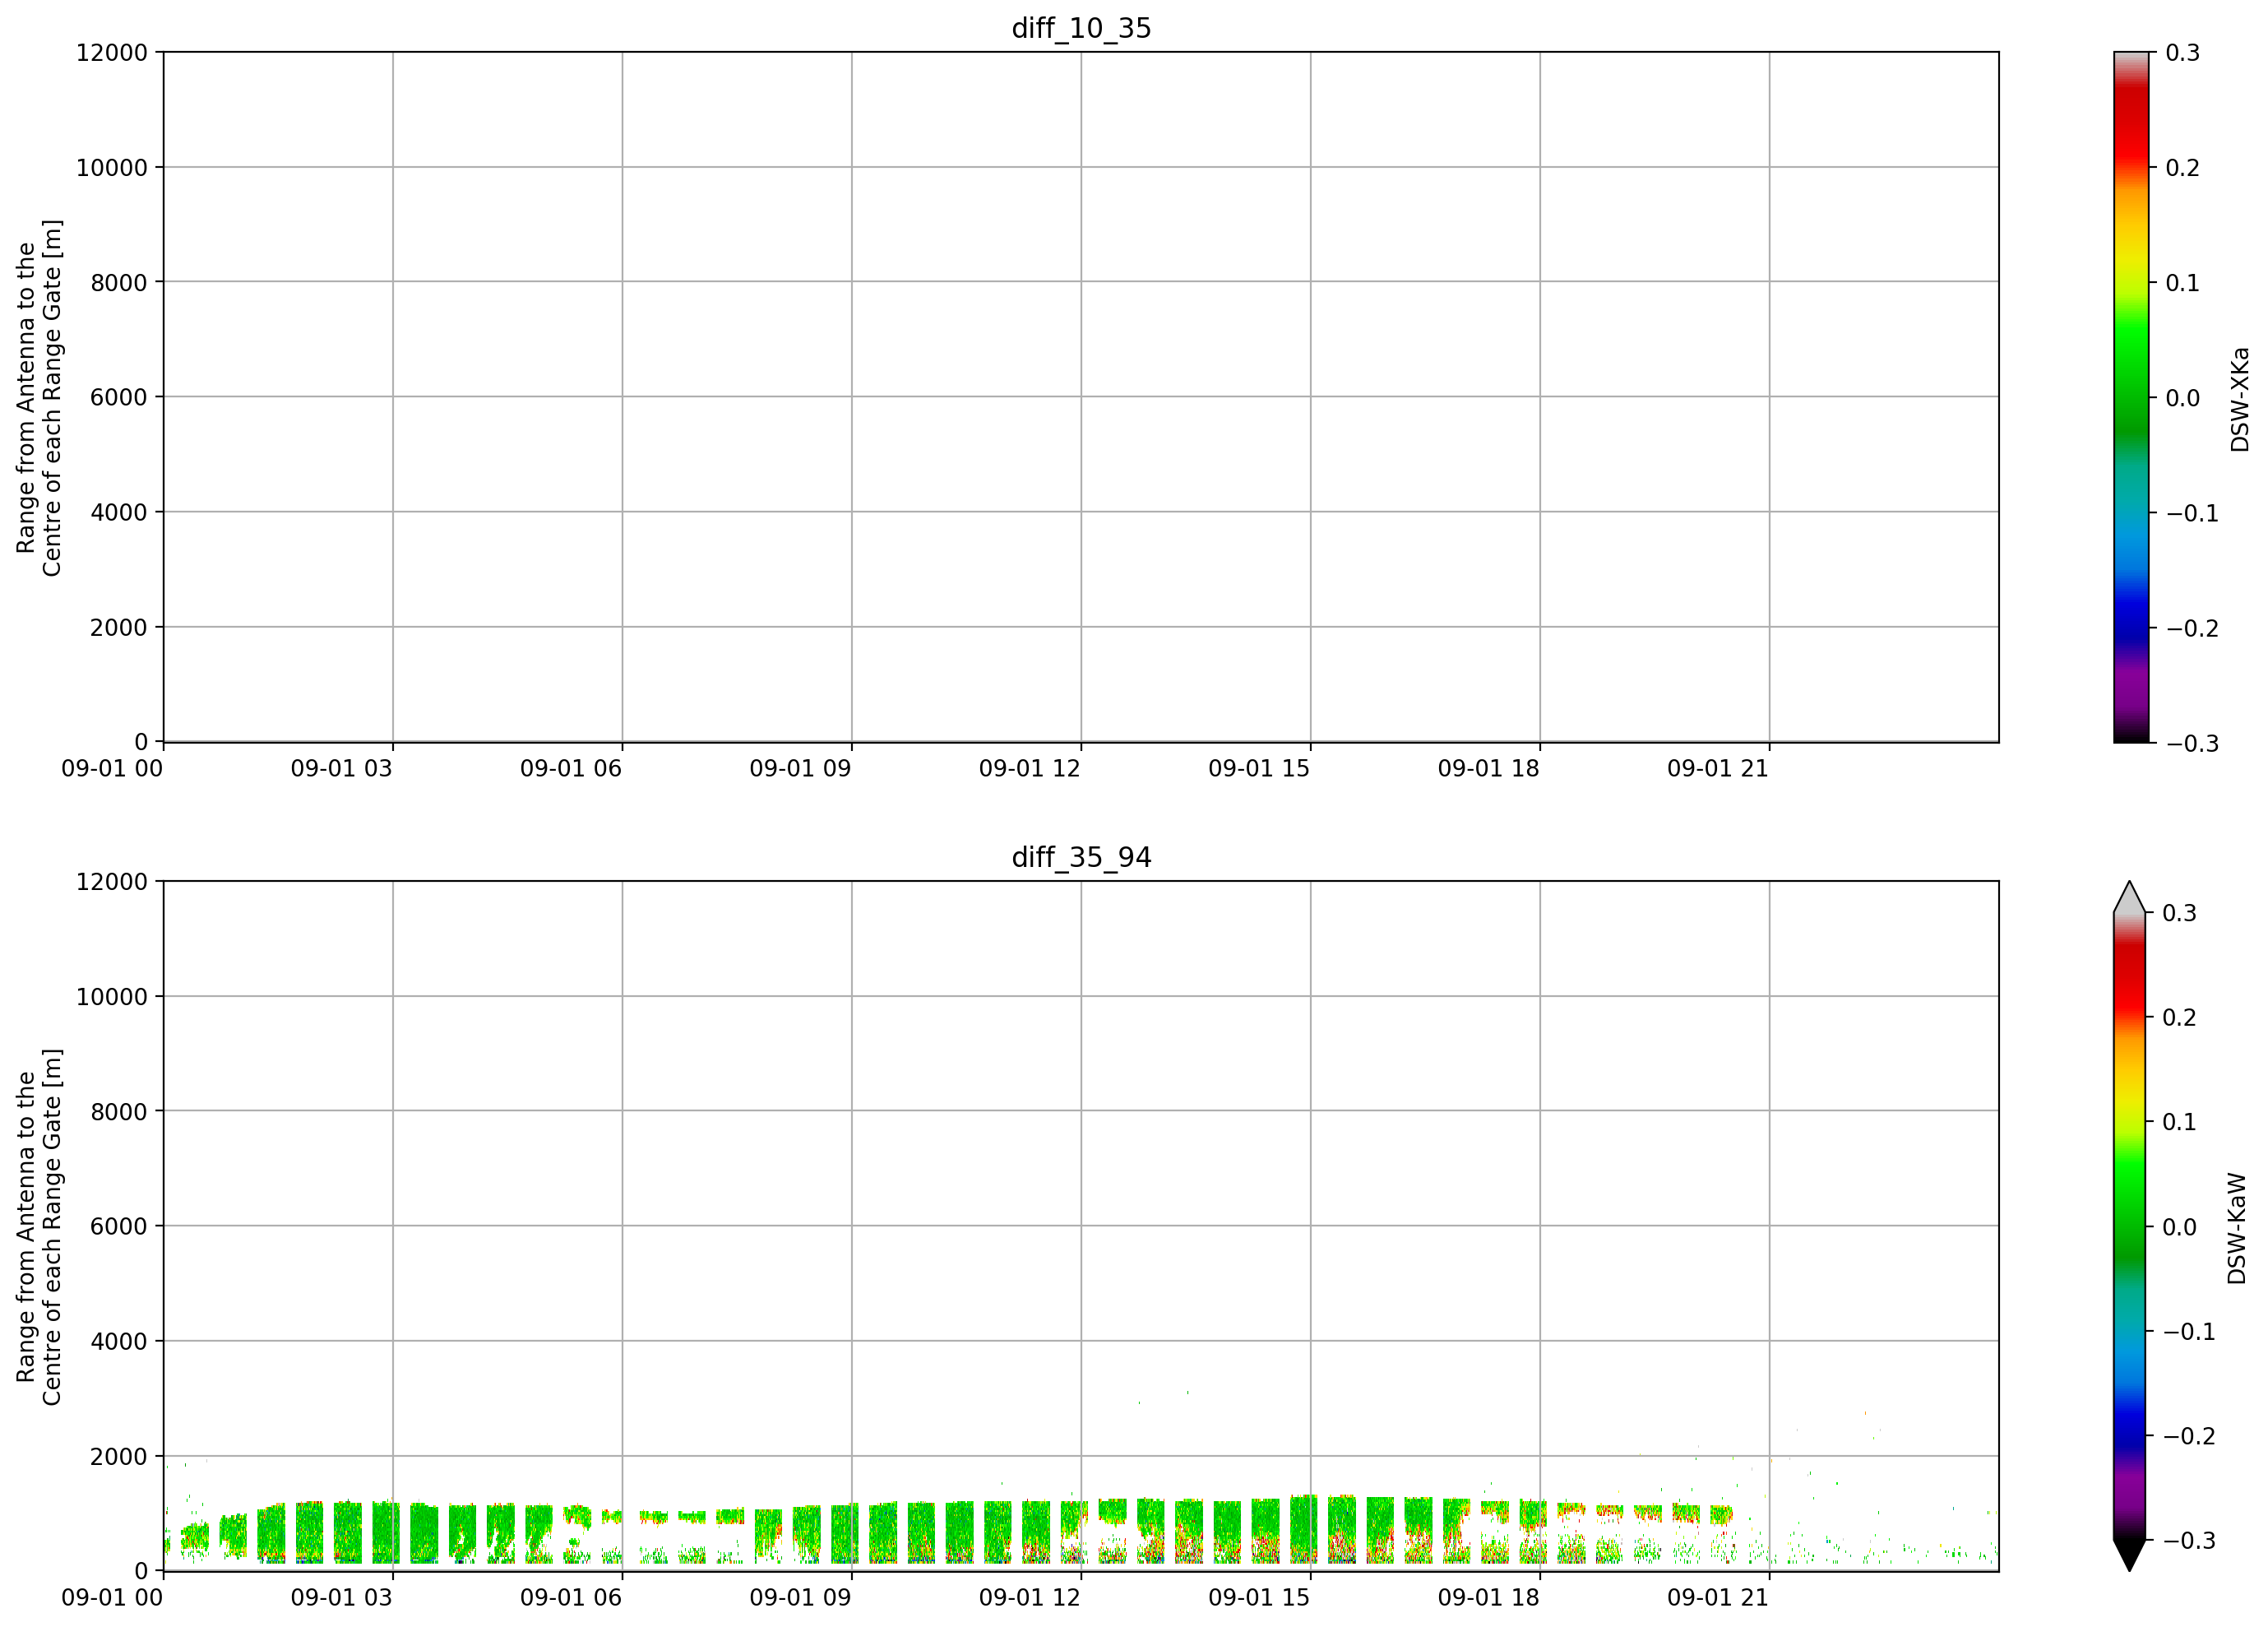Click 4000 tick label in bottom plot
This screenshot has width=2268, height=1627.
click(x=119, y=1341)
